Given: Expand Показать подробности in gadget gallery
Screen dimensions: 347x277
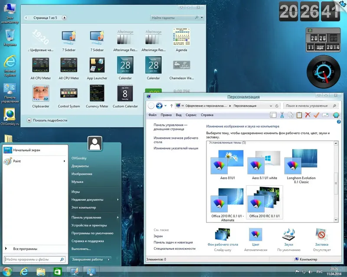Looking at the screenshot, I should [x=47, y=120].
